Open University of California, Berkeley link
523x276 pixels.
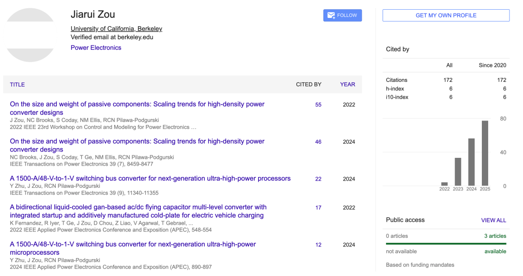pyautogui.click(x=116, y=29)
